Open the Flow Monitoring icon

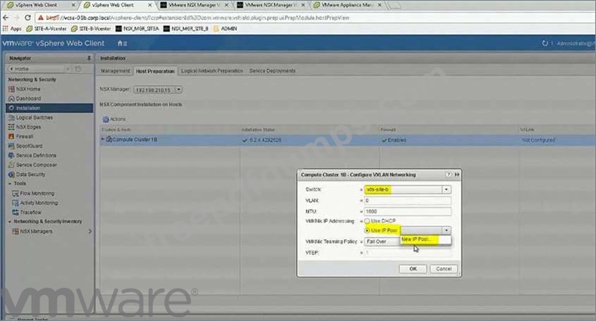(15, 194)
